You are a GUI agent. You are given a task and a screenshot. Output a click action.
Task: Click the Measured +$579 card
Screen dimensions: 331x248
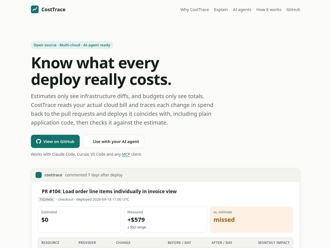point(165,220)
